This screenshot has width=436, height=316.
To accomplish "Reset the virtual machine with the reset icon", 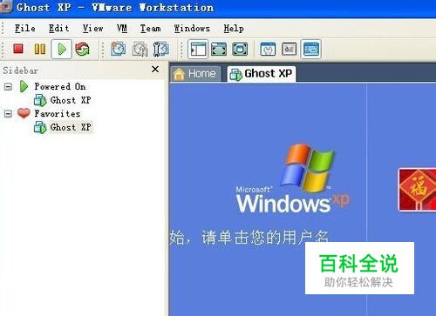I will [82, 49].
